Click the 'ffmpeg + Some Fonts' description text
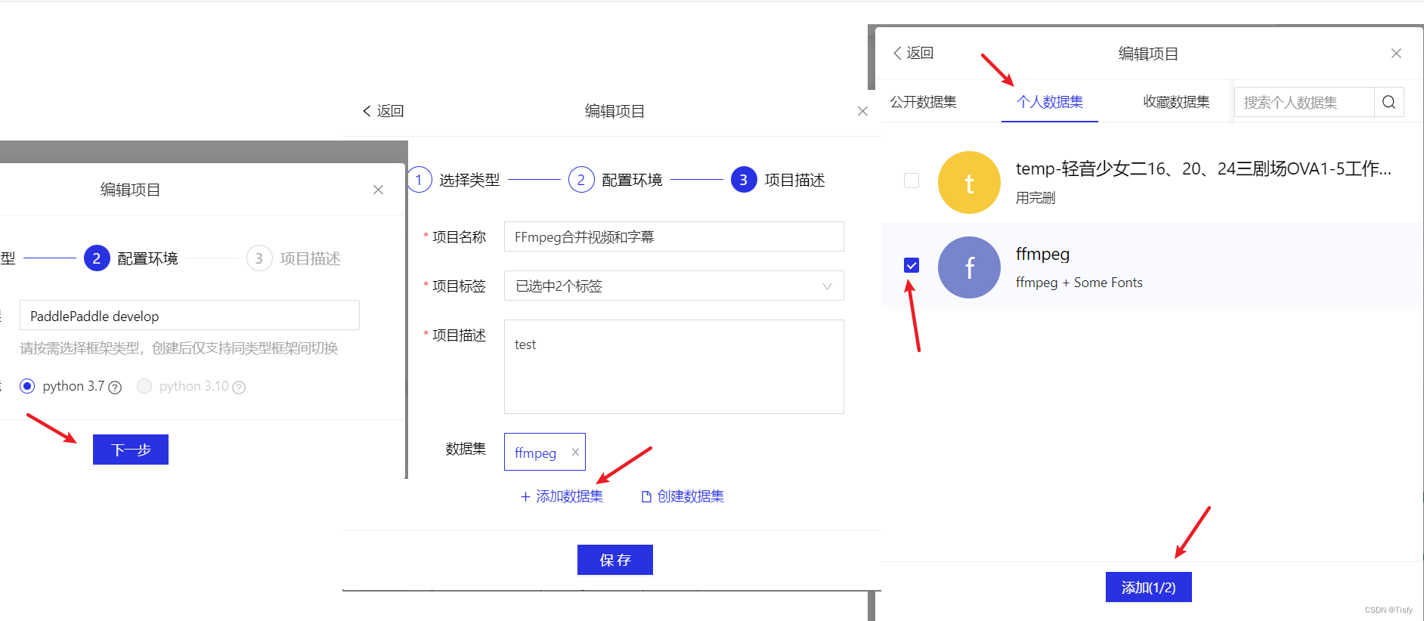The image size is (1424, 621). pos(1079,283)
